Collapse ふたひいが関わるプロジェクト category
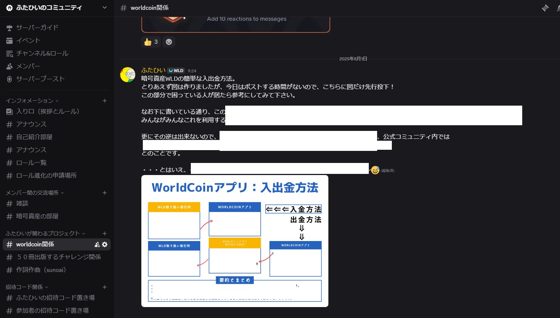Screen dimensions: 560x318 click(45, 234)
